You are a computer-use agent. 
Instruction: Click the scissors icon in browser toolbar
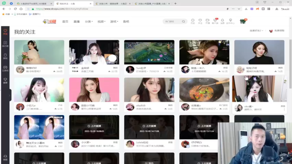(246, 9)
